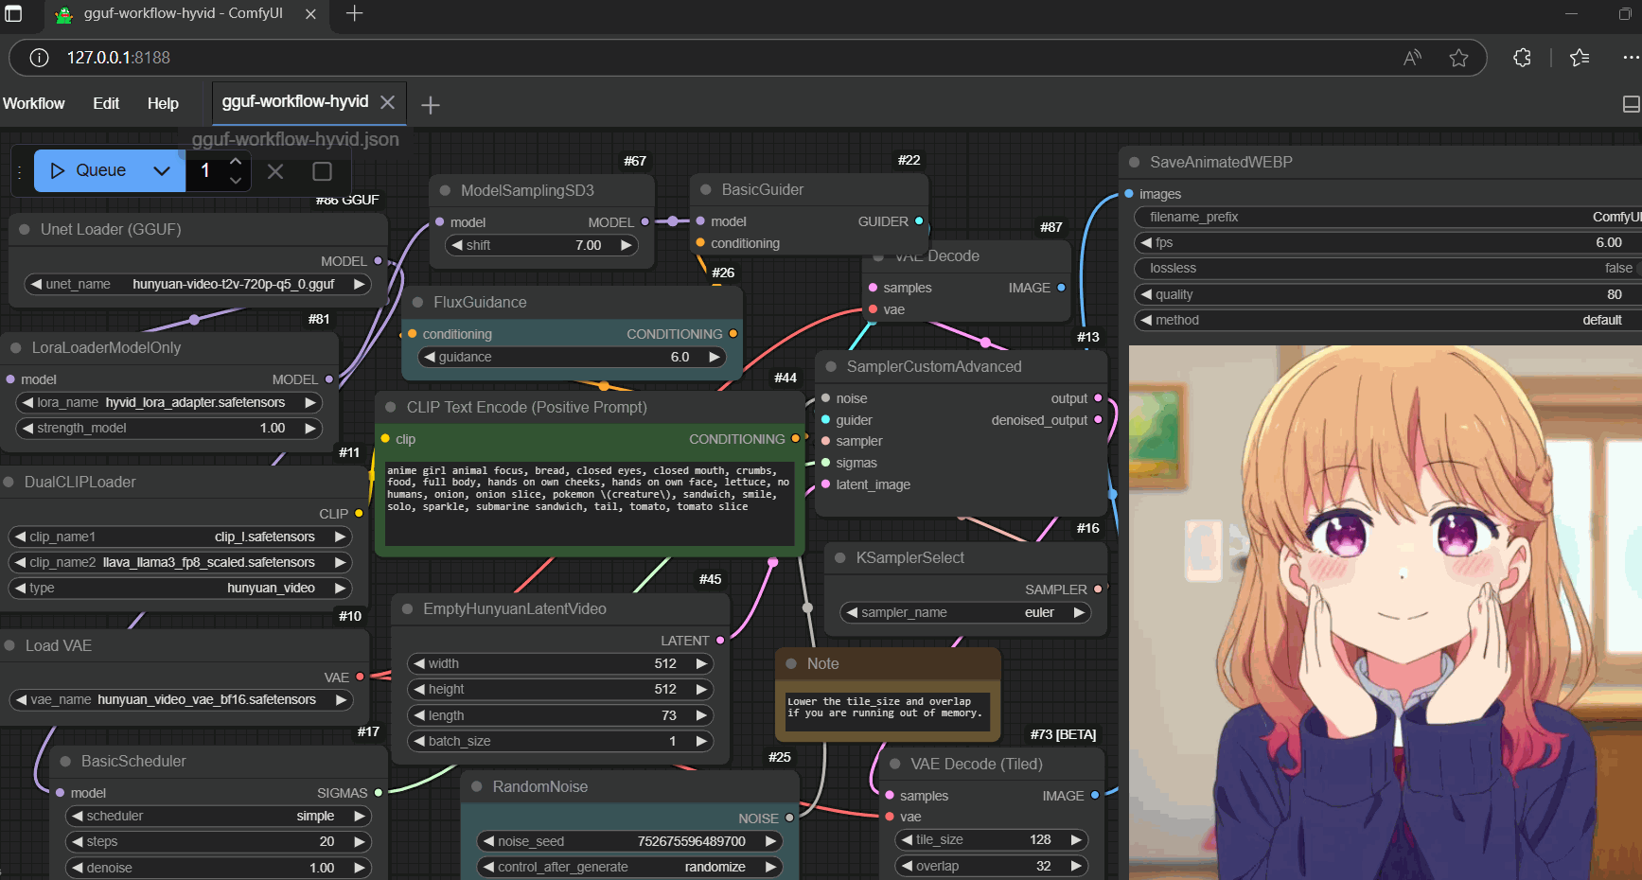This screenshot has width=1642, height=880.
Task: Collapse the ModelSamplingSD3 node
Action: pos(445,190)
